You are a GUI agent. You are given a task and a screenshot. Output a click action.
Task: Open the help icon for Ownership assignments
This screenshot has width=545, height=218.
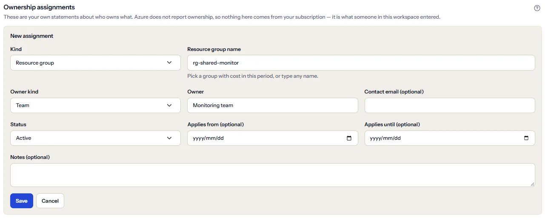(537, 8)
